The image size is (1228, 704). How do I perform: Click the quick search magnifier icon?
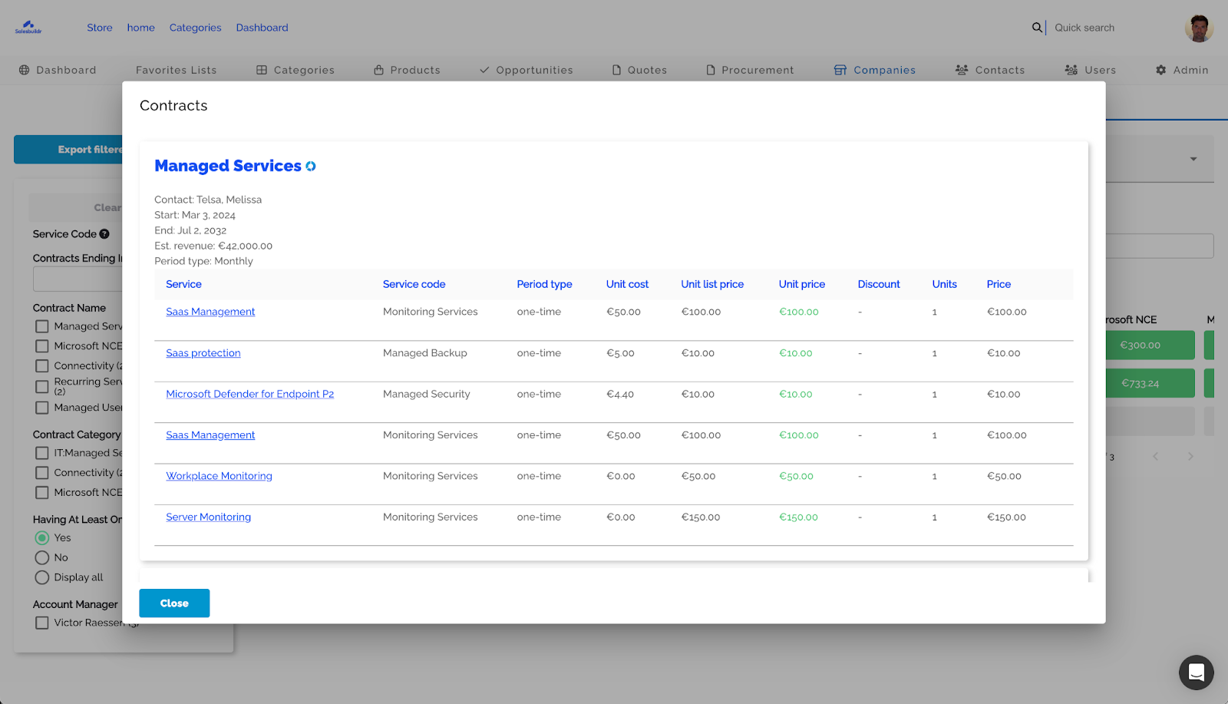coord(1037,28)
